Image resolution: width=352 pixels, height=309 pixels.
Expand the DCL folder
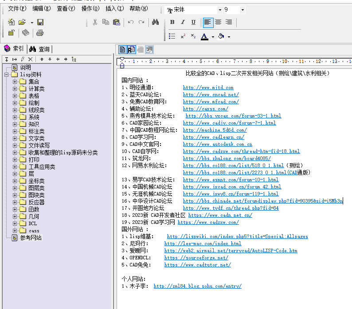(x=15, y=224)
